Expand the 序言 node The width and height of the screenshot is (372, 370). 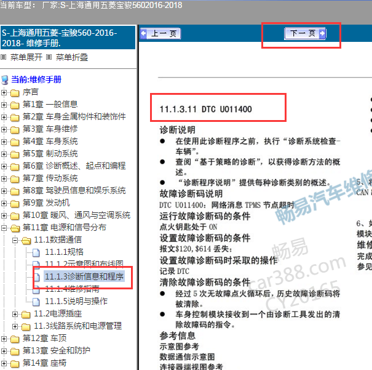[x=4, y=92]
